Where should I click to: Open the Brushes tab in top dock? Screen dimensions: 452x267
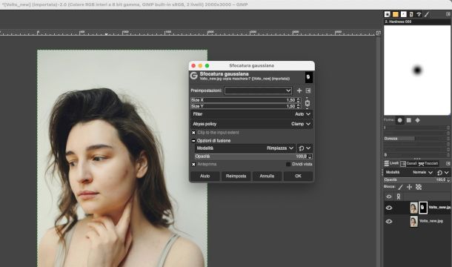pos(387,14)
